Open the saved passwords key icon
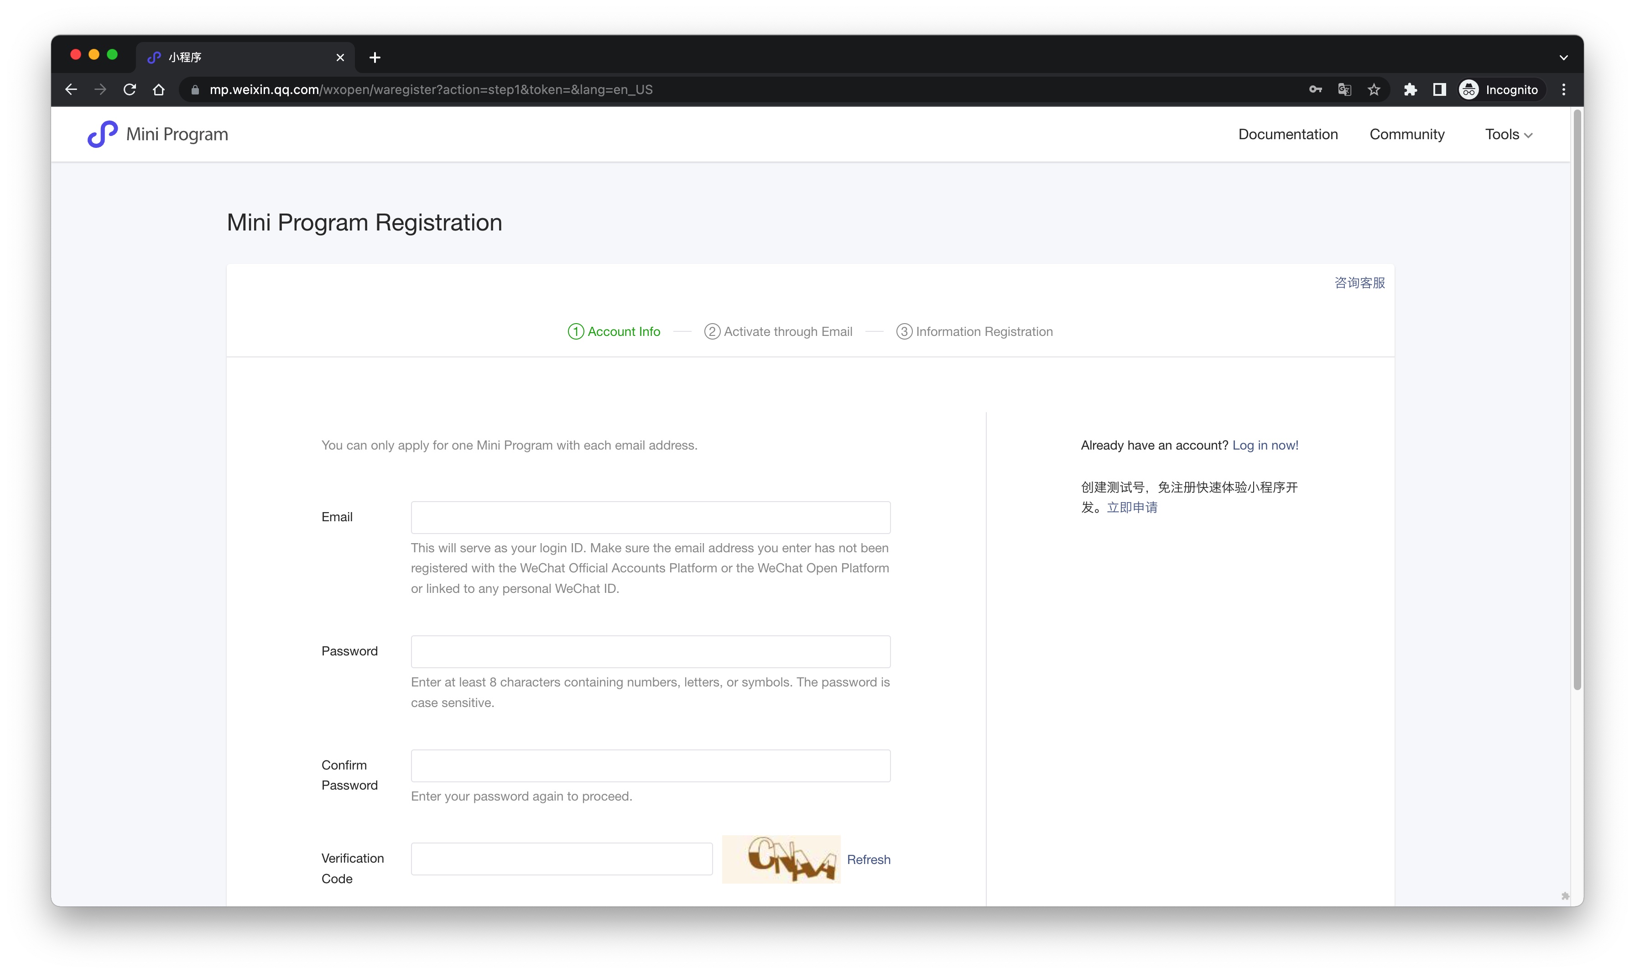 coord(1315,90)
